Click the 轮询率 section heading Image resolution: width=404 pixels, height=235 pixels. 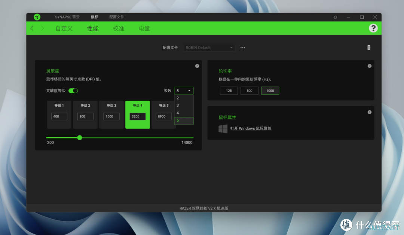tap(225, 71)
